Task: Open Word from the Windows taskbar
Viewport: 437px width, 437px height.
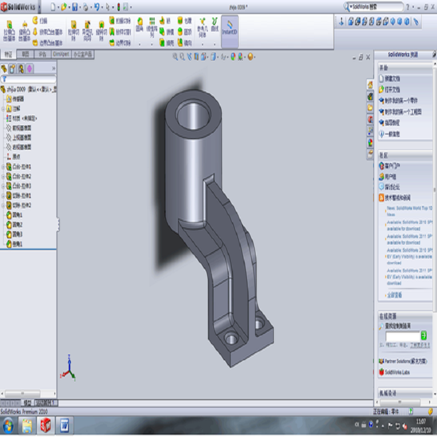Action: click(64, 426)
